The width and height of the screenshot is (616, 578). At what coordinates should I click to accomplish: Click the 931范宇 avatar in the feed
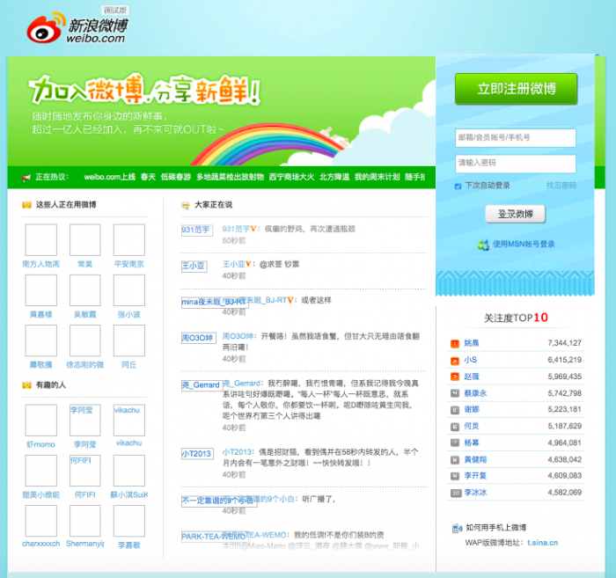[x=197, y=230]
